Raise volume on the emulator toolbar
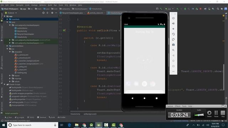The image size is (228, 128). coord(173,23)
